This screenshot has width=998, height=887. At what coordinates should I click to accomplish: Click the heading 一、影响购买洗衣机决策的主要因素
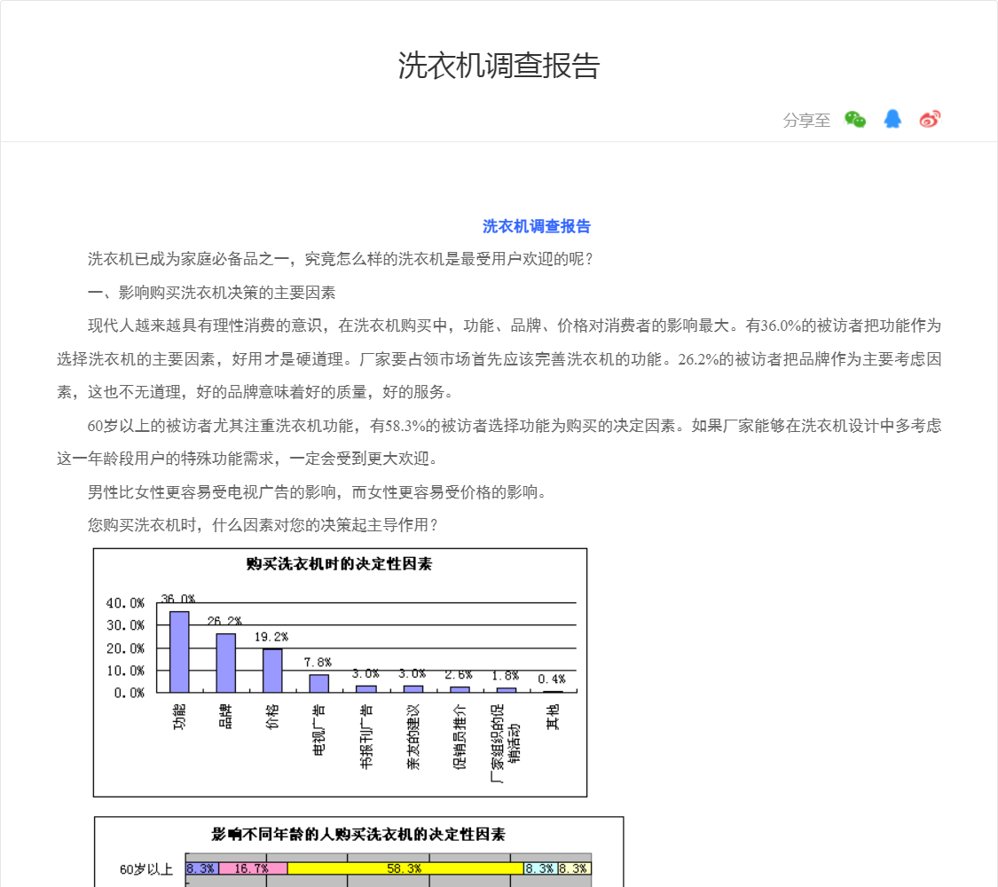pos(211,293)
